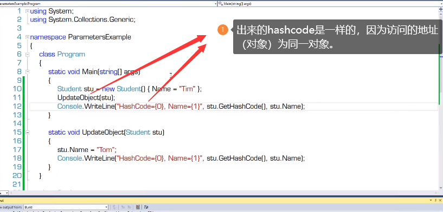The height and width of the screenshot is (212, 443).
Task: Click line number 13 in the margin
Action: 17,115
